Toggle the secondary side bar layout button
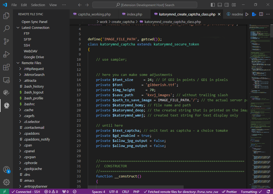This screenshot has height=194, width=273. coord(227,5)
